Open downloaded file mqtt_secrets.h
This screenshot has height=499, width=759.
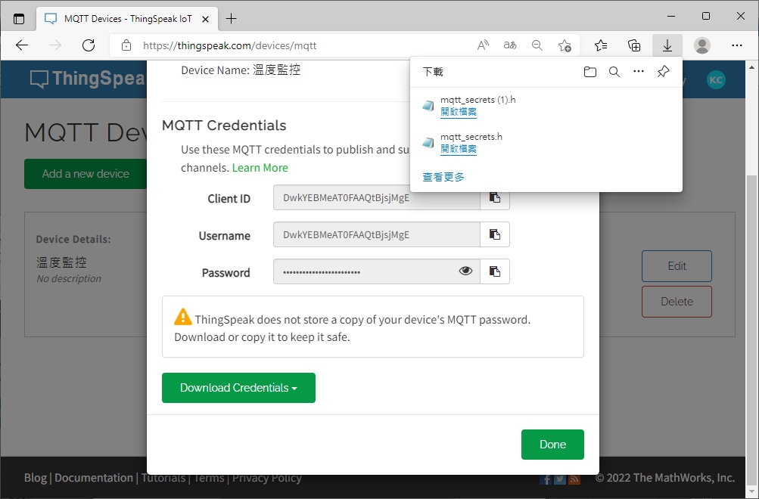click(x=459, y=149)
